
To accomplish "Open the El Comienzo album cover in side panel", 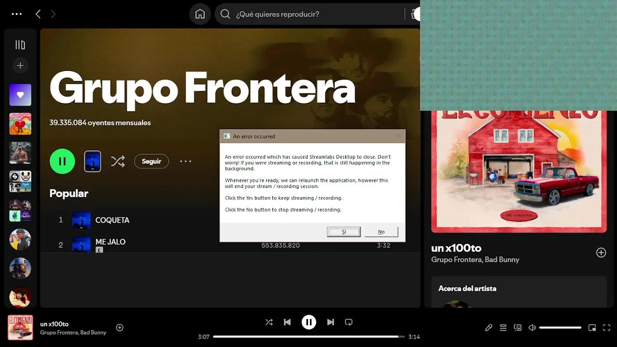I will tap(519, 172).
